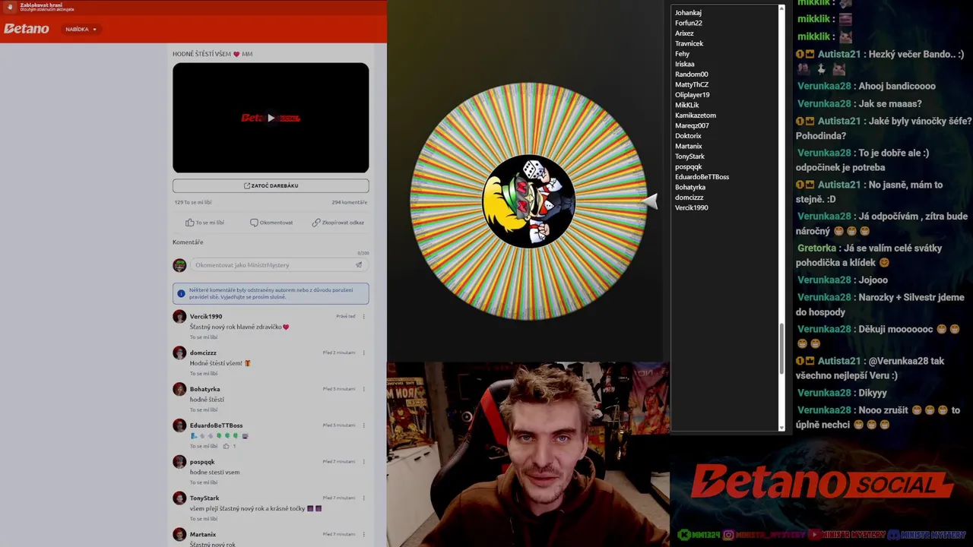Click Oliplayer19 in the wheel names list
The width and height of the screenshot is (973, 547).
(693, 95)
